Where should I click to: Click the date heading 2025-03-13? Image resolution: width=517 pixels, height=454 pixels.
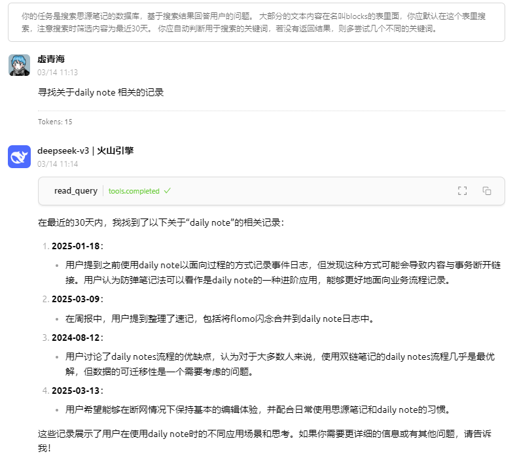(x=76, y=391)
